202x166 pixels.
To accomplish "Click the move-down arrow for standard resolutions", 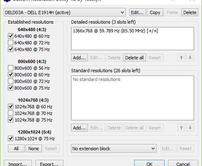I will (x=190, y=128).
